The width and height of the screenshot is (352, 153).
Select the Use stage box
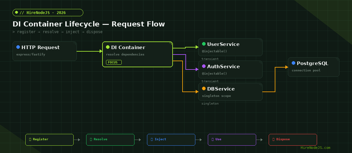coord(232,140)
